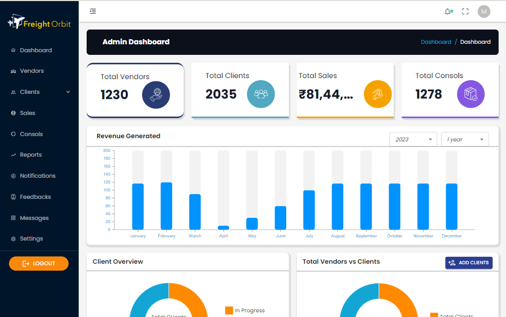Click the Total Vendors 1230 card
Screen dimensions: 506x317
tap(135, 91)
